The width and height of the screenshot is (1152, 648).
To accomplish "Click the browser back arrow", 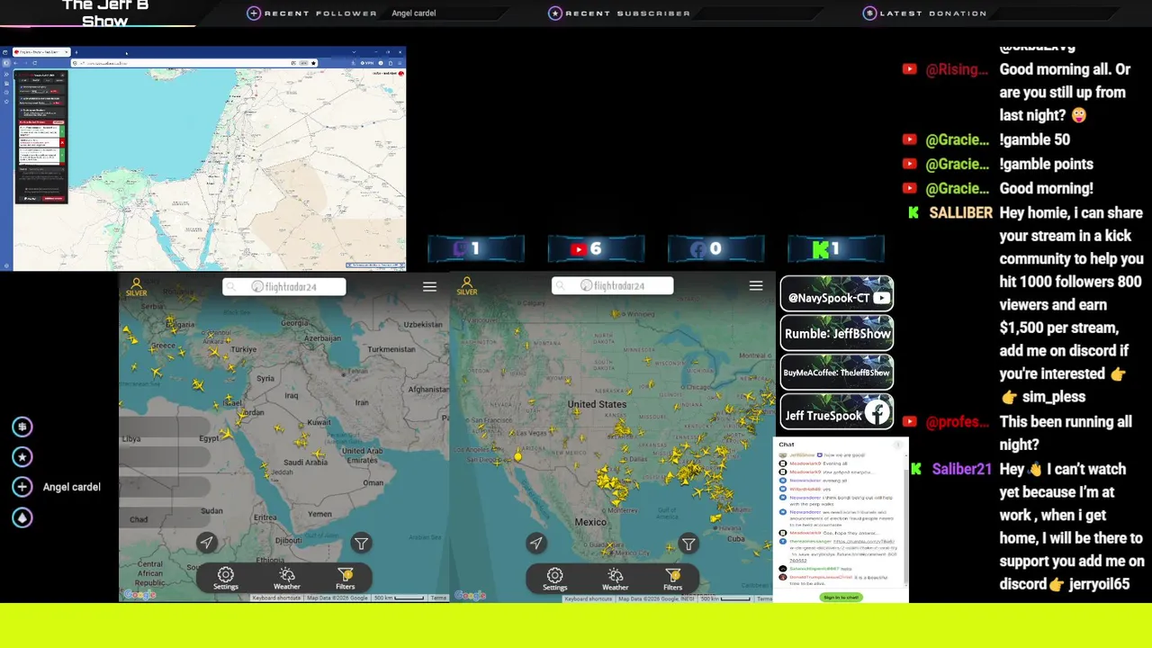I will pos(15,63).
